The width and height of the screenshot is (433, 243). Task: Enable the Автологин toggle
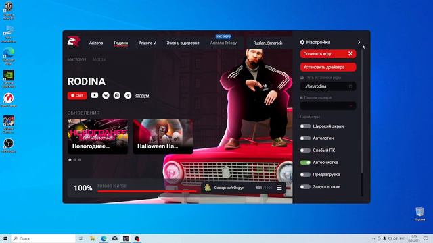click(305, 138)
